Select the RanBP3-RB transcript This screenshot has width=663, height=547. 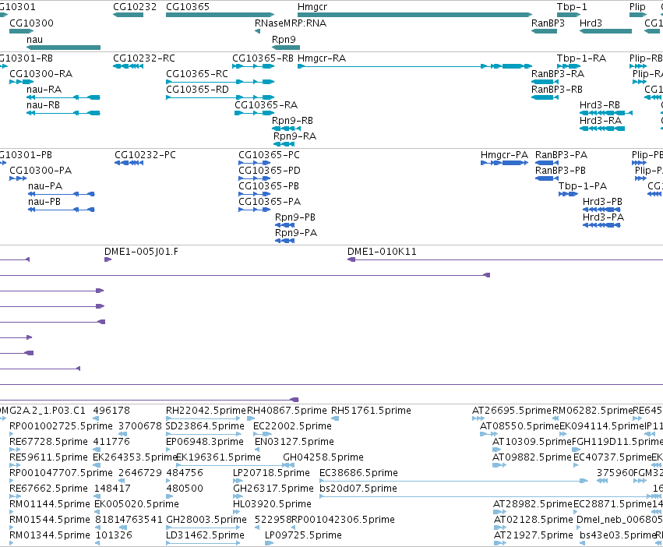[x=545, y=97]
